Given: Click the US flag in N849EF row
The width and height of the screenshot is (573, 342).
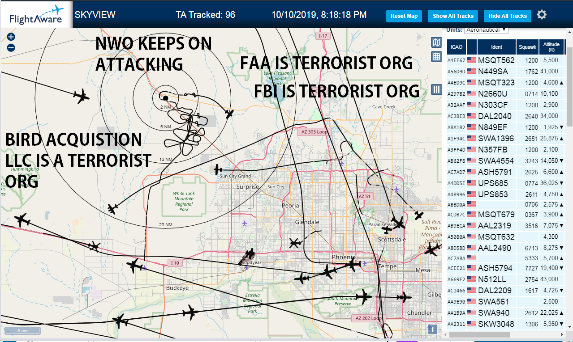Looking at the screenshot, I should 471,127.
